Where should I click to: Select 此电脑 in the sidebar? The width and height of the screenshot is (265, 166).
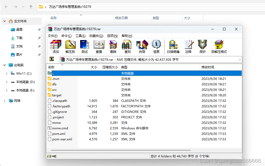16,65
